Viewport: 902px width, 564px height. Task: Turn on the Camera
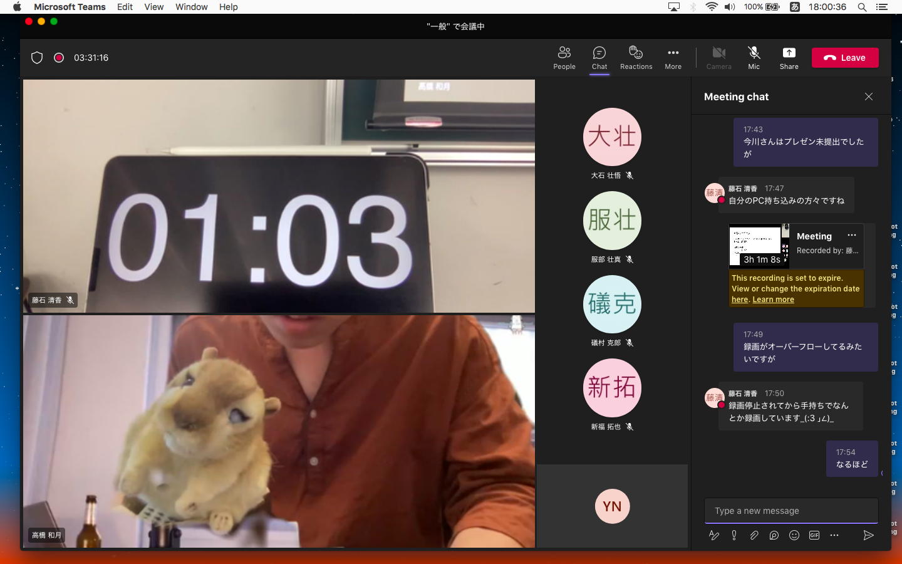[718, 58]
